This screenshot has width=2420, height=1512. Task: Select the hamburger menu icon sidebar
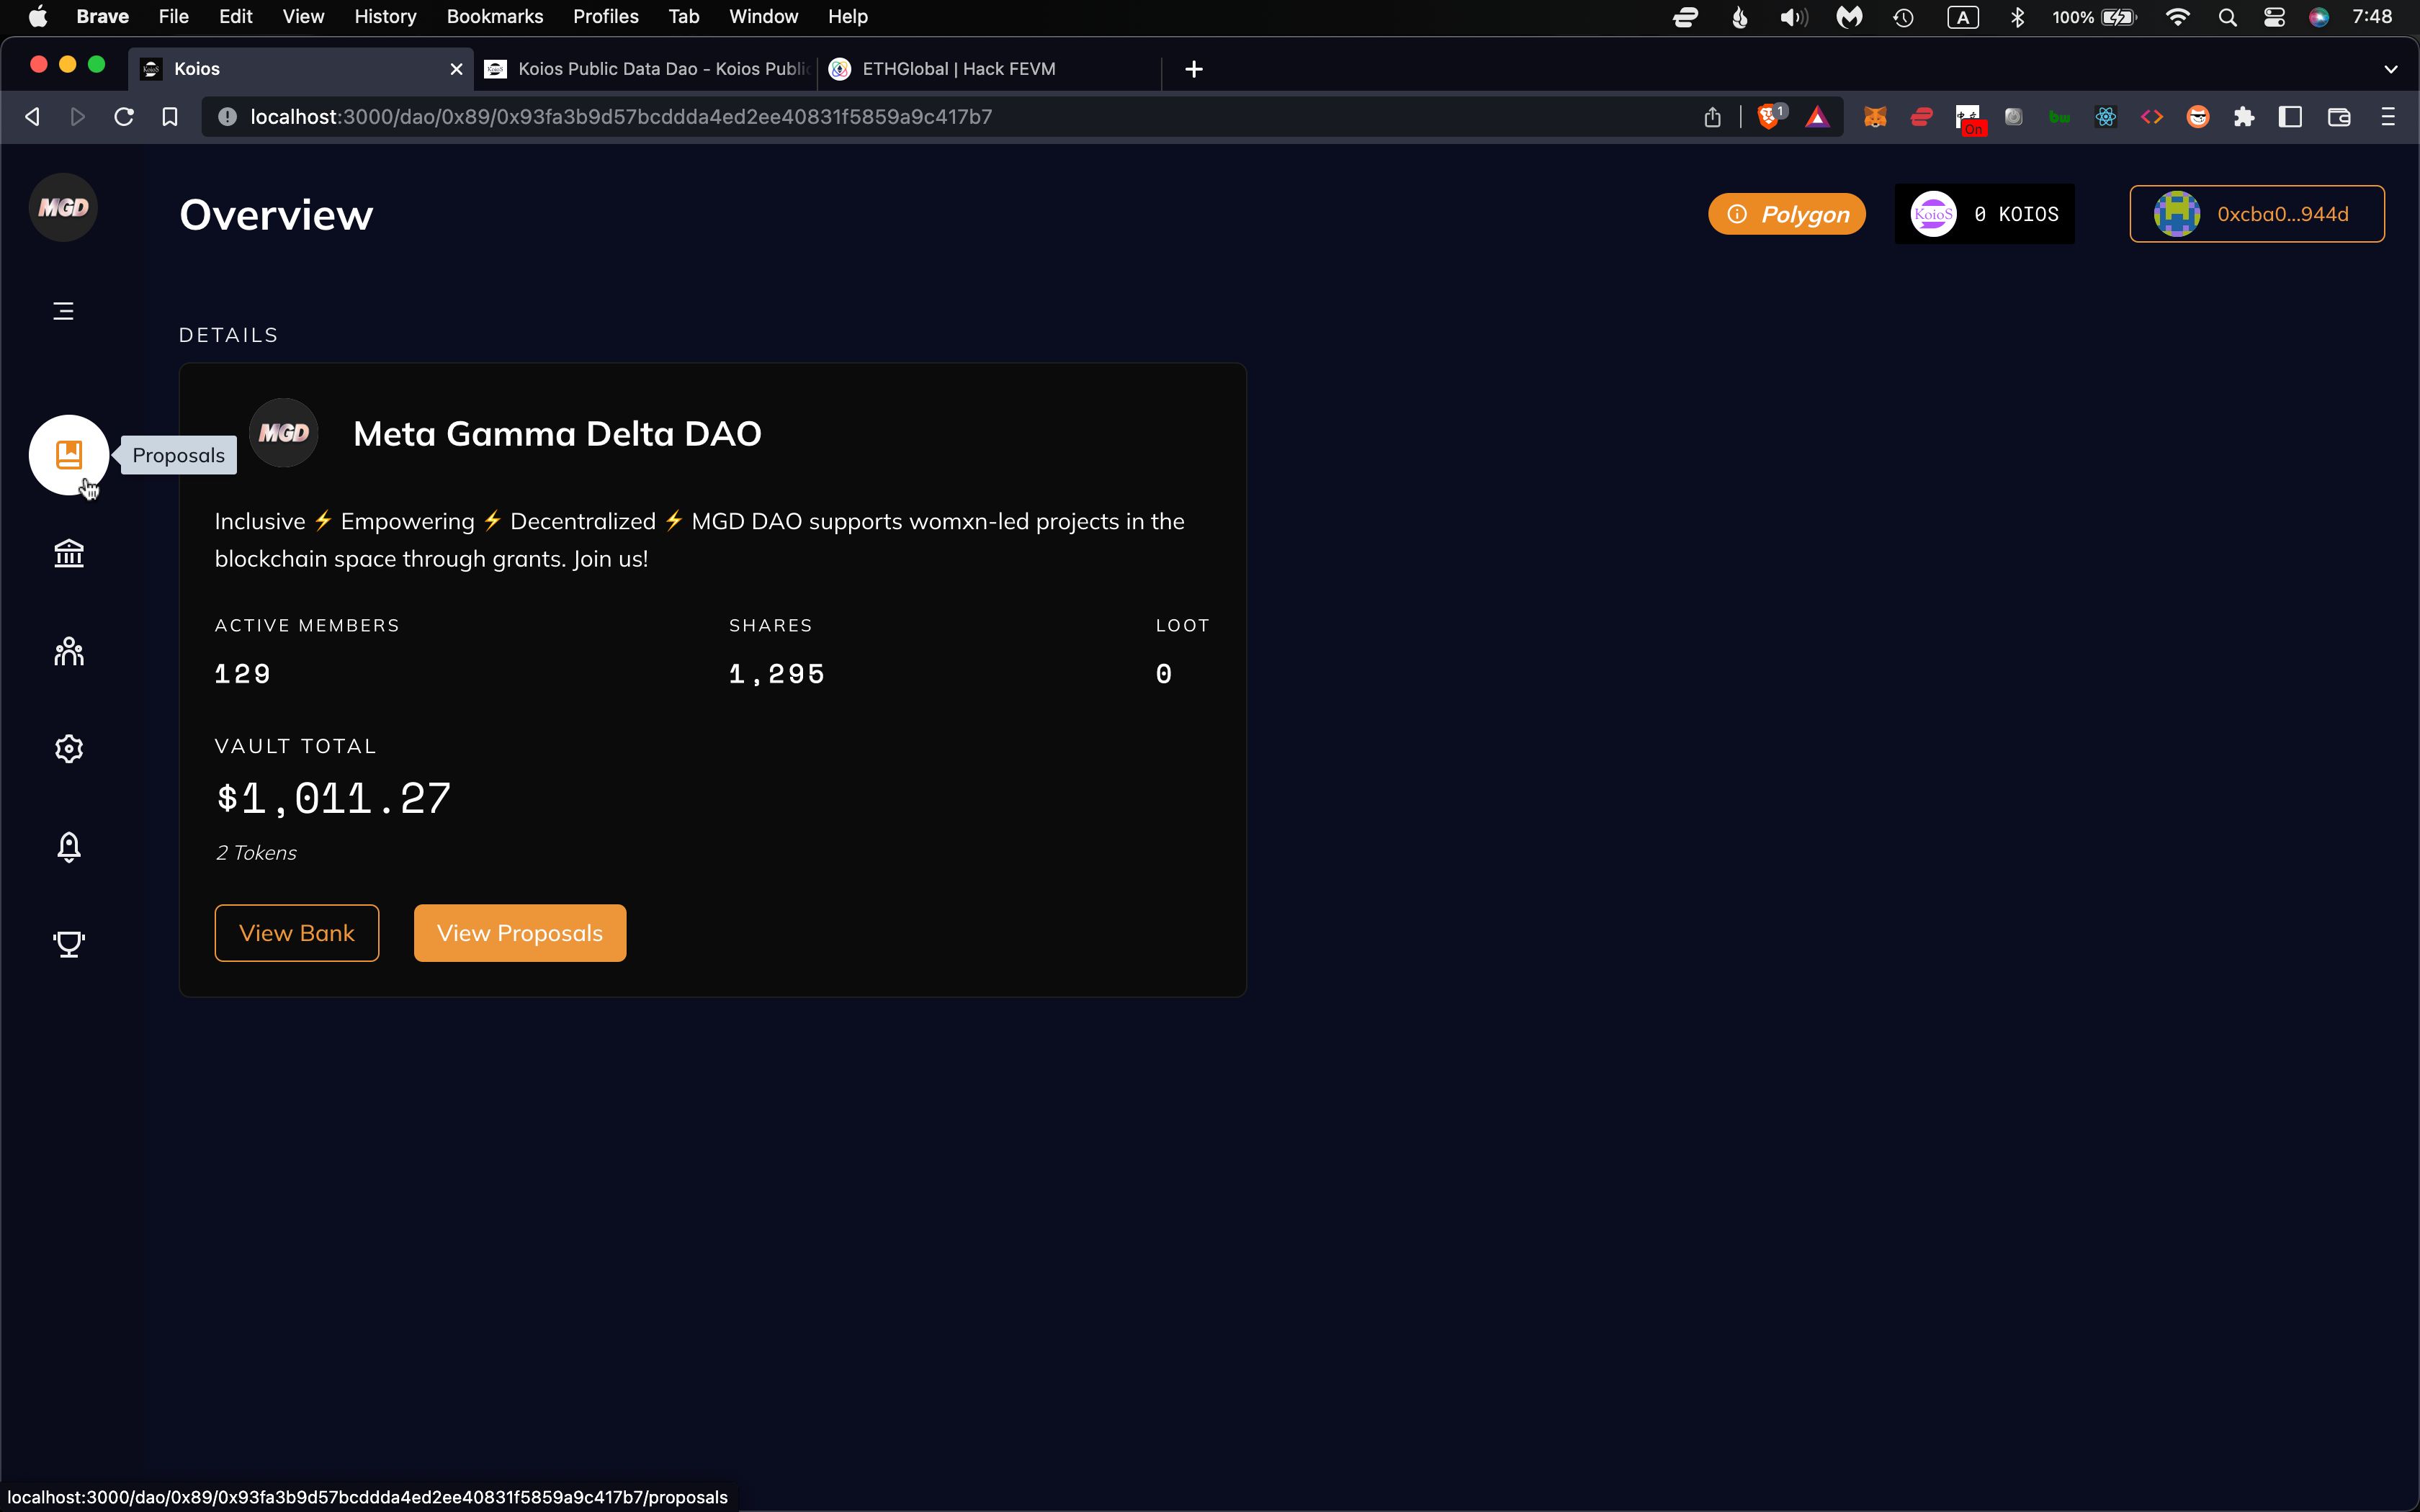pyautogui.click(x=65, y=310)
